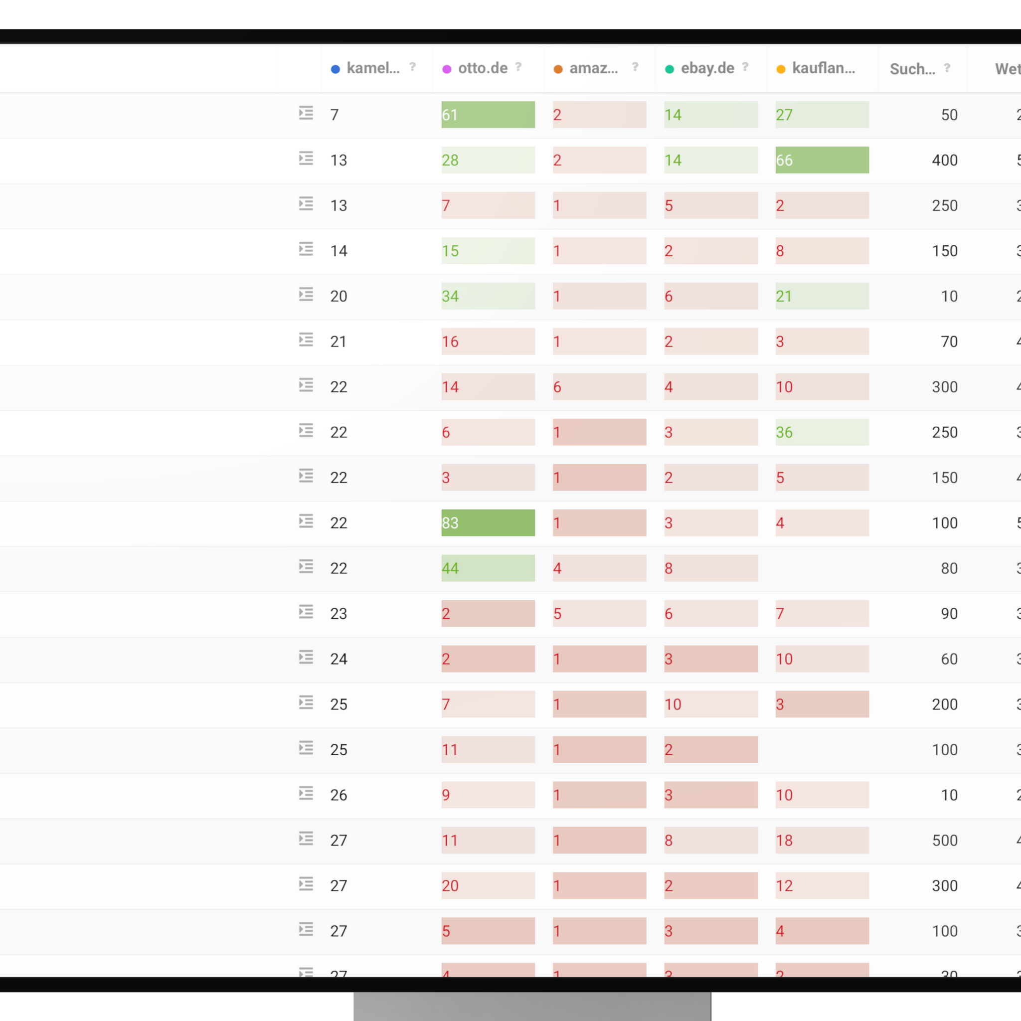Click the search volume value 50
The image size is (1021, 1021).
pos(949,115)
